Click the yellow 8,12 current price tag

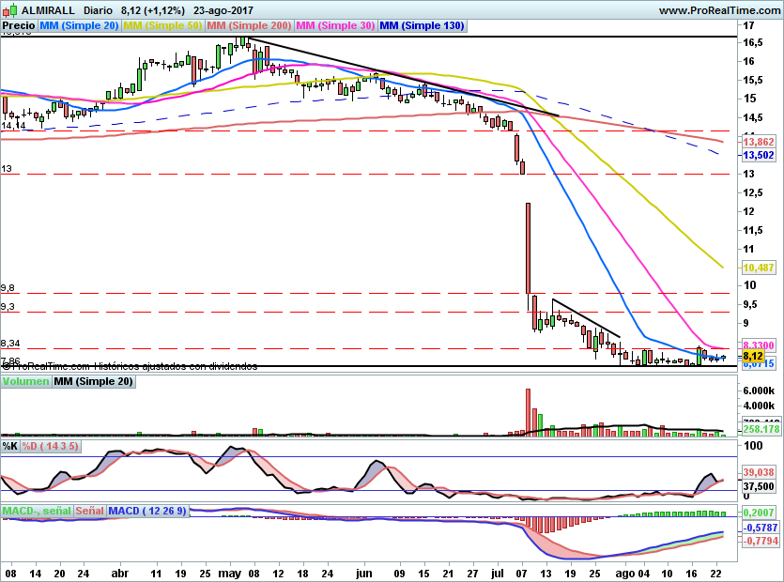click(752, 357)
